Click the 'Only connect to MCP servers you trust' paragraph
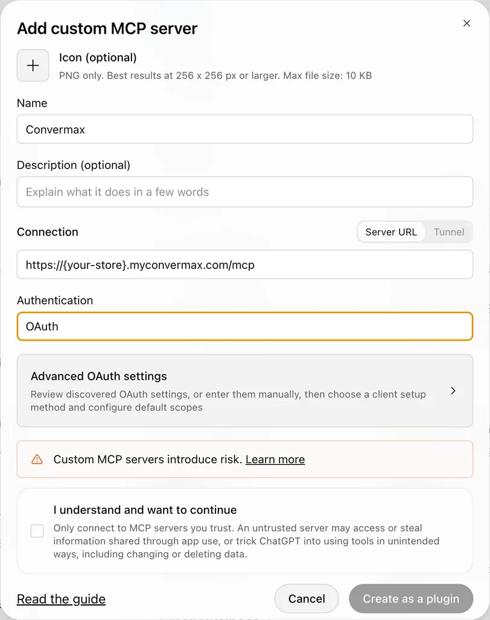This screenshot has width=490, height=620. pyautogui.click(x=246, y=541)
